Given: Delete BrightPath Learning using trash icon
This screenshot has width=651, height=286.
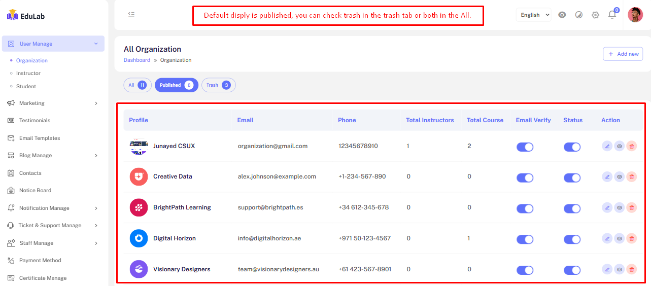Looking at the screenshot, I should coord(631,207).
